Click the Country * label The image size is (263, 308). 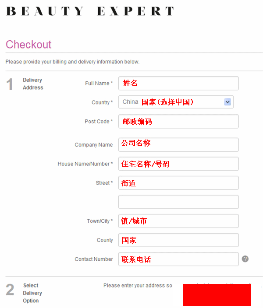[x=102, y=102]
